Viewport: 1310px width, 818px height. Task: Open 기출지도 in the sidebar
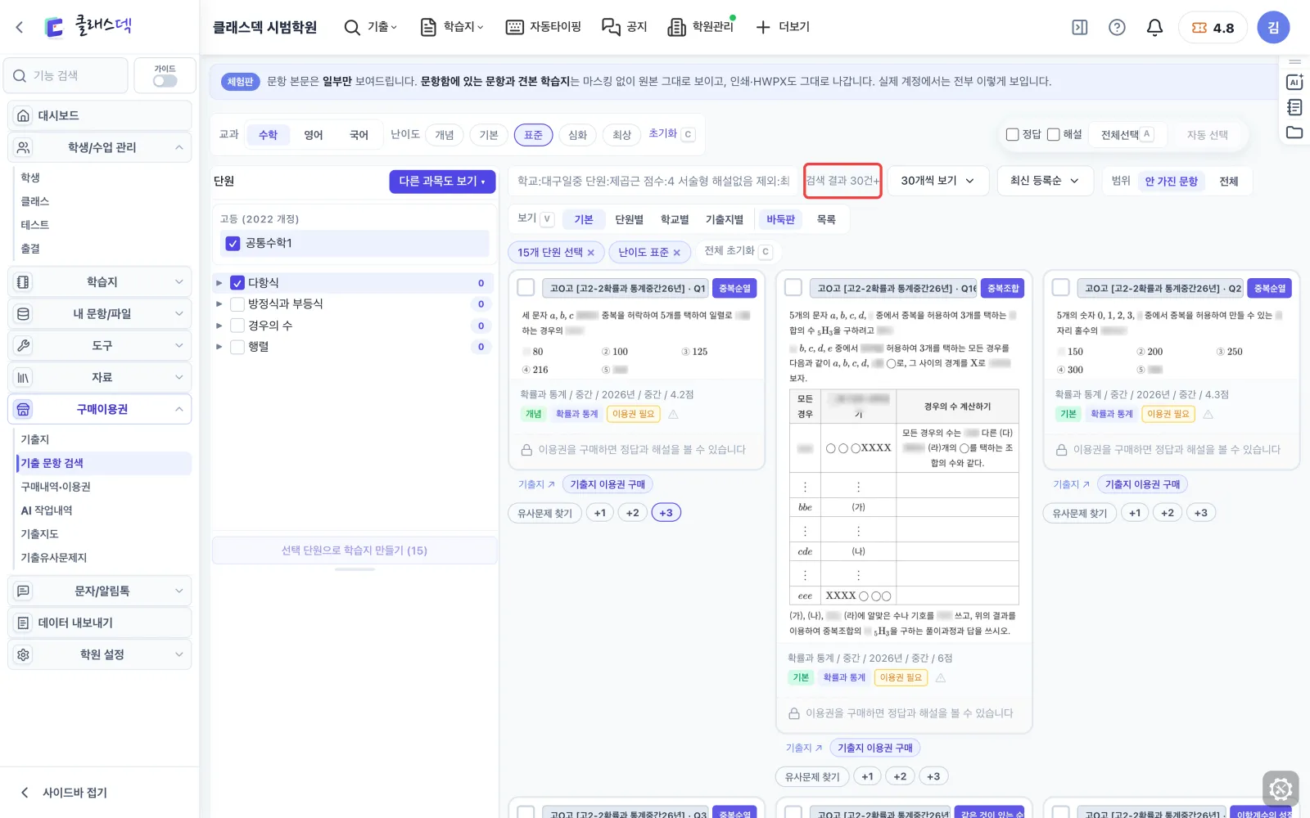click(40, 533)
